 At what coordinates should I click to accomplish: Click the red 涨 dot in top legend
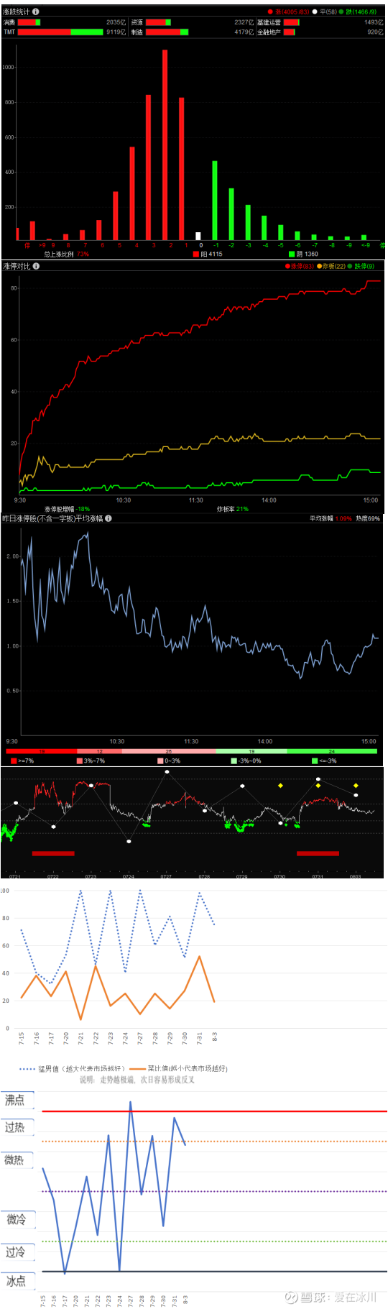[x=270, y=12]
